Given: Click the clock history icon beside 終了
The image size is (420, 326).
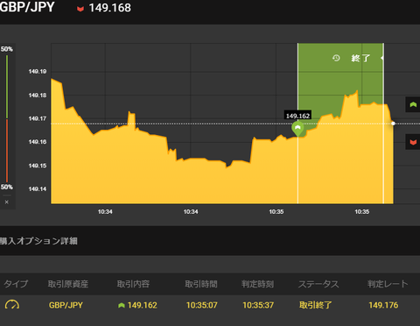Looking at the screenshot, I should (336, 58).
